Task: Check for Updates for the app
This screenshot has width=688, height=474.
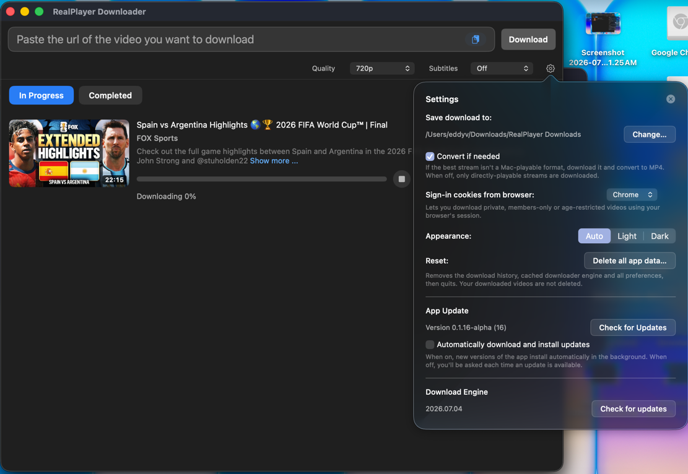Action: 633,327
